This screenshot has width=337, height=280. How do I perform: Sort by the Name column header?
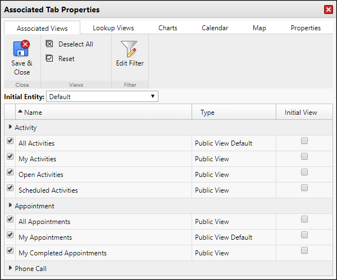[33, 113]
